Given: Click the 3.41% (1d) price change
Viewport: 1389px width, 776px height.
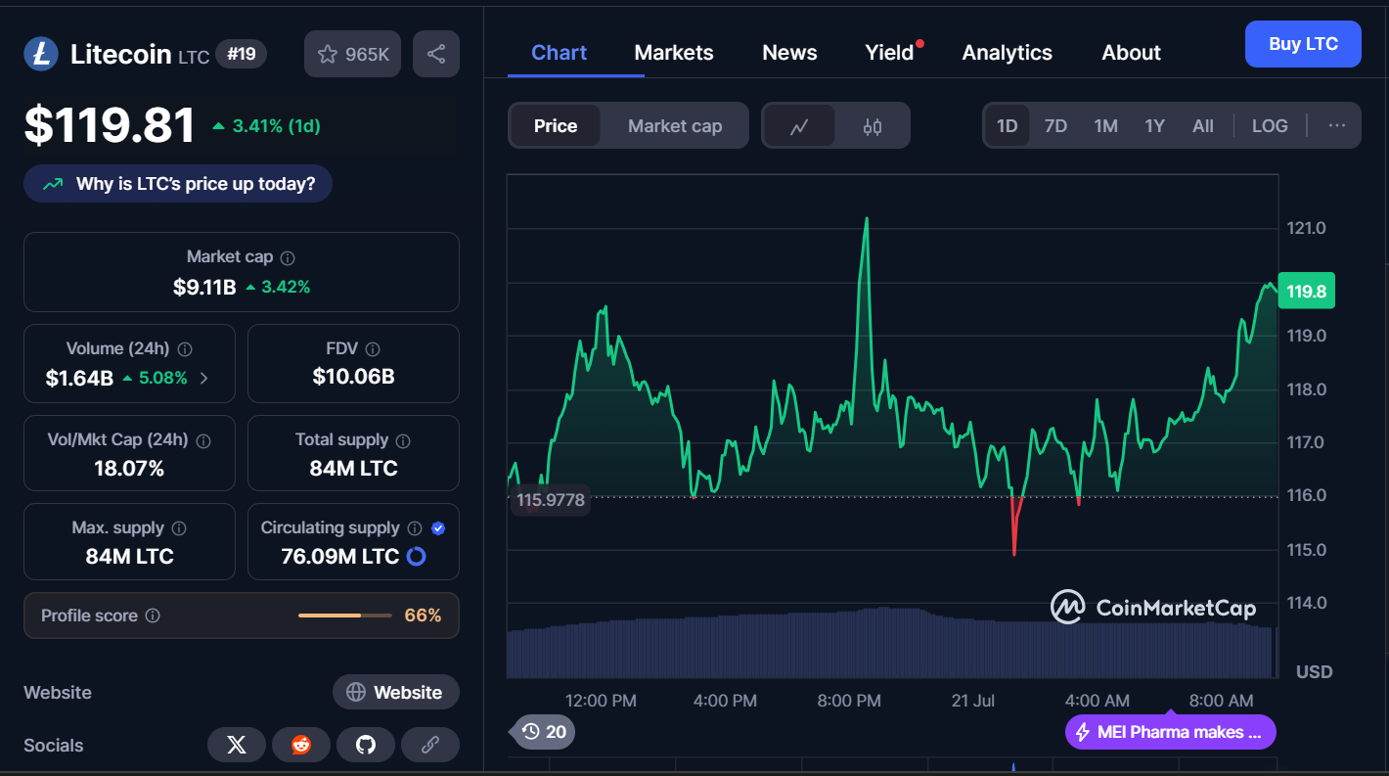Looking at the screenshot, I should pos(266,126).
